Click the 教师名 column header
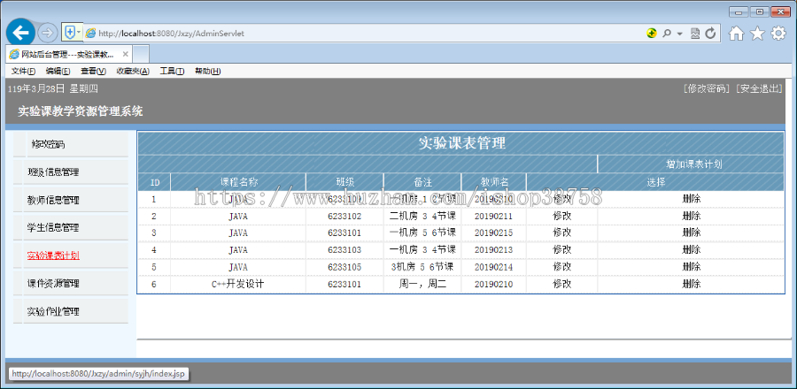This screenshot has height=389, width=797. [x=493, y=182]
